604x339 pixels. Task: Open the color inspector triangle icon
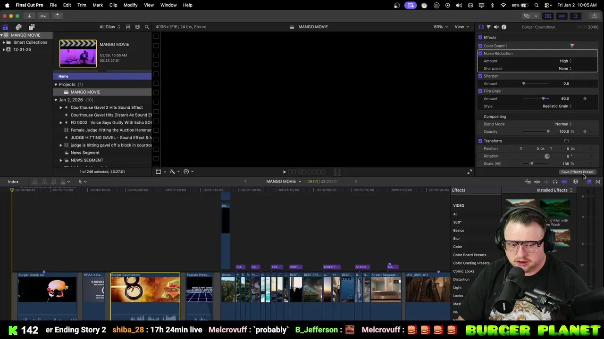[x=488, y=27]
